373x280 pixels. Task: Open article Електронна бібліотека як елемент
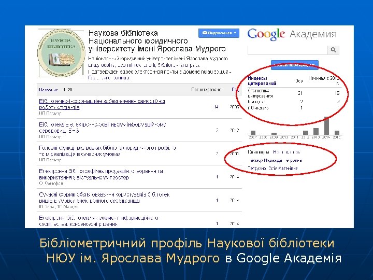(x=99, y=221)
